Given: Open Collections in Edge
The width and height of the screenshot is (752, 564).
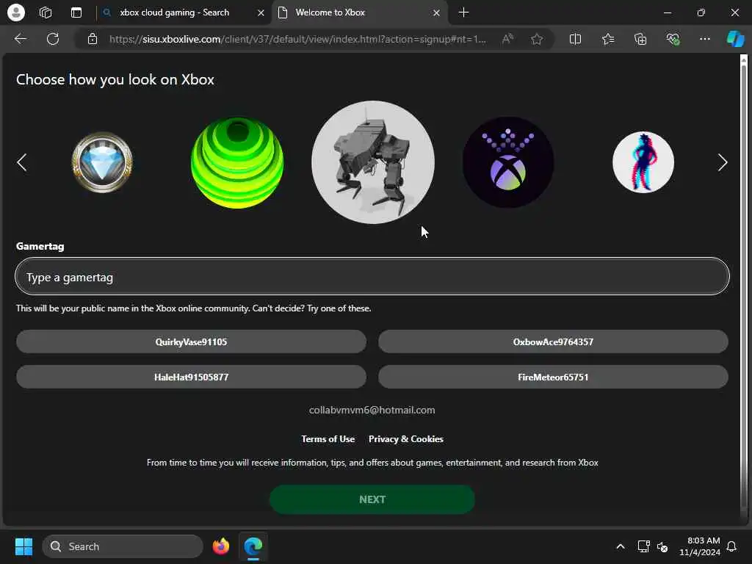Looking at the screenshot, I should [x=640, y=39].
